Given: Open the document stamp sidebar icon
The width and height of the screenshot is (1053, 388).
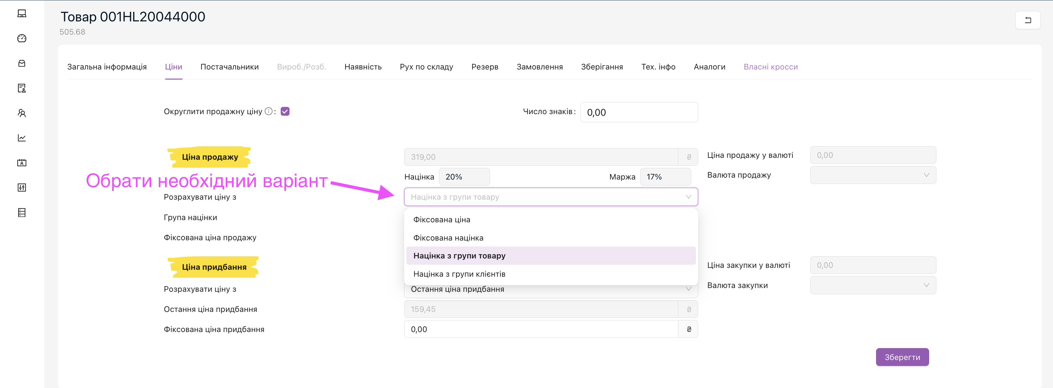Looking at the screenshot, I should click(x=22, y=88).
